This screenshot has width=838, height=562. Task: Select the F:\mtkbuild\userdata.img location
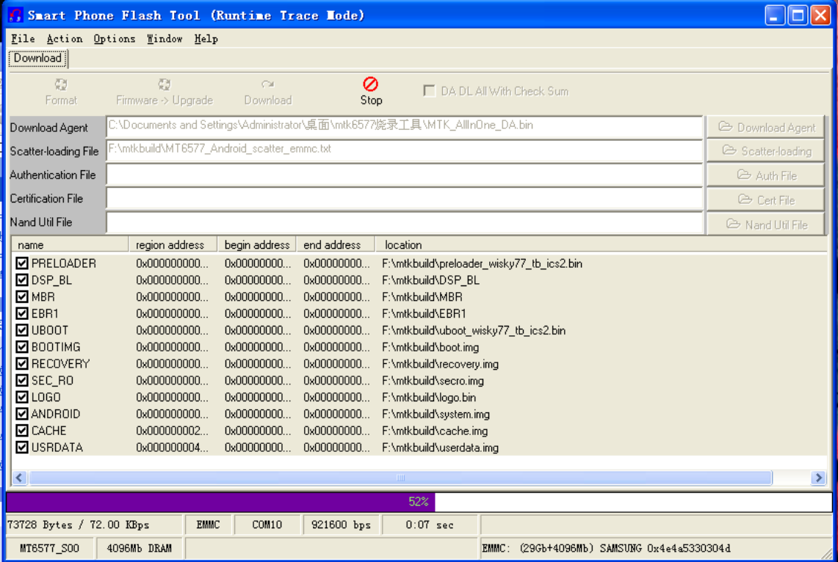441,448
